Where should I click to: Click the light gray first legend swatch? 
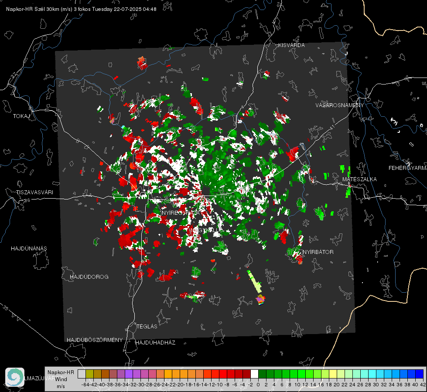[x=82, y=374]
